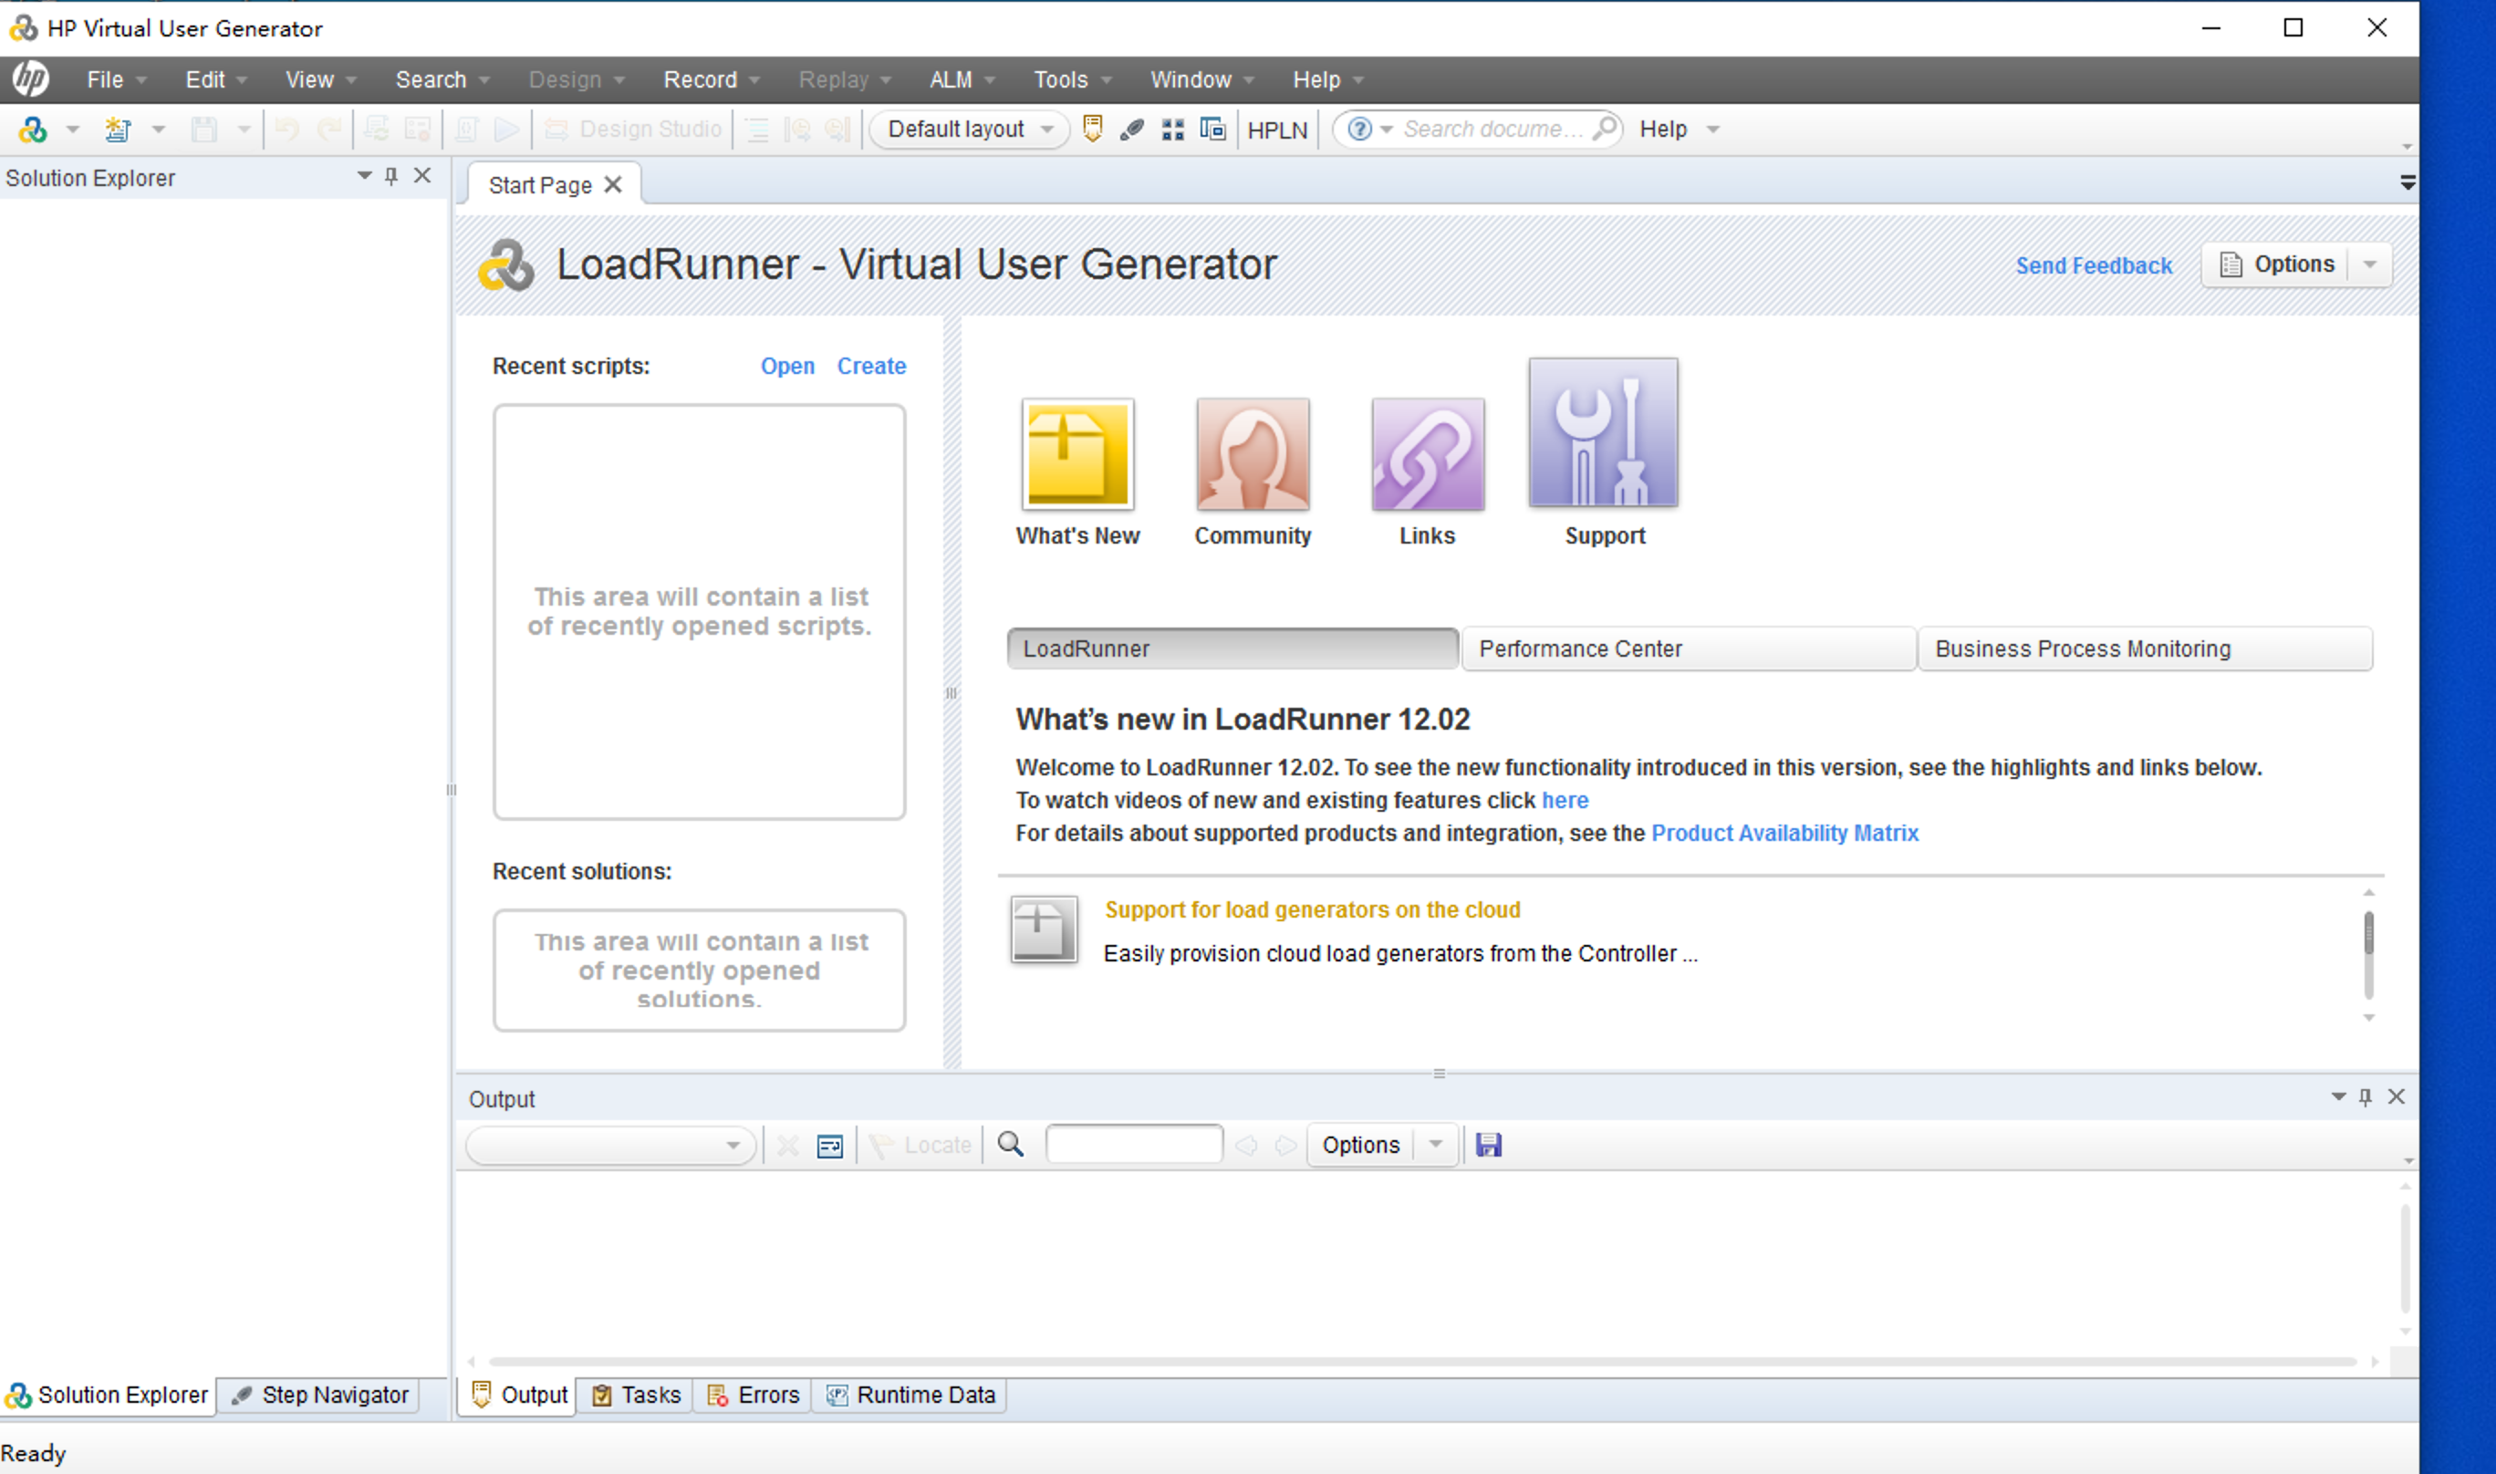Viewport: 2496px width, 1474px height.
Task: Switch to the Step Navigator tab
Action: coord(320,1396)
